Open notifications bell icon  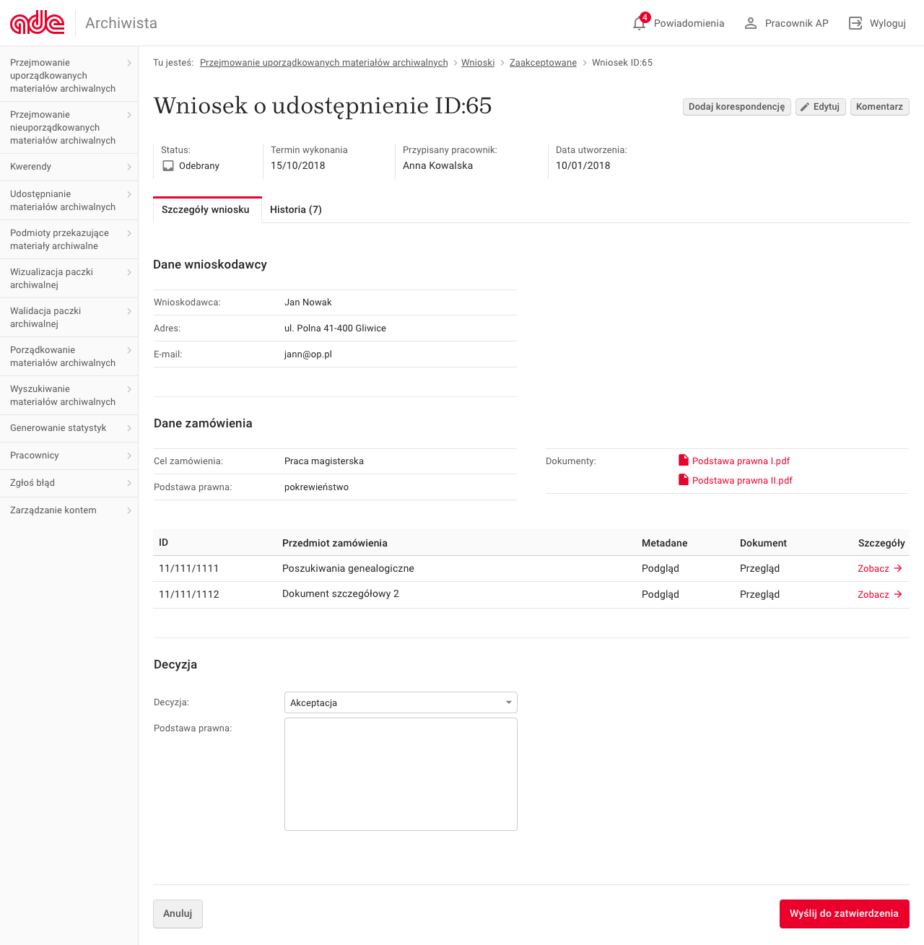[639, 23]
